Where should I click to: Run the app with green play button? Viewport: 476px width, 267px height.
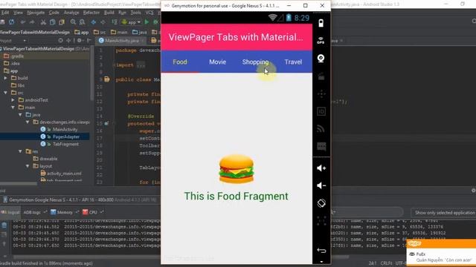pos(147,22)
